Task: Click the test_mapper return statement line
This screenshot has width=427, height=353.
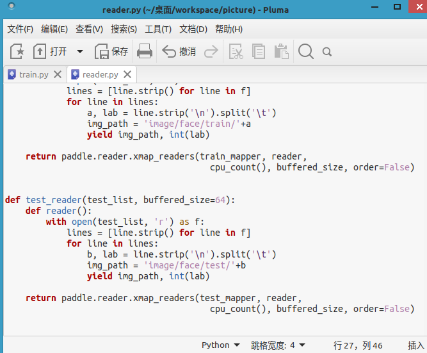Action: coord(164,298)
